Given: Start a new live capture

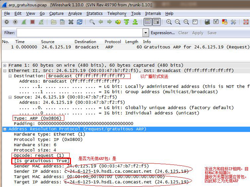Looking at the screenshot, I should pos(24,22).
